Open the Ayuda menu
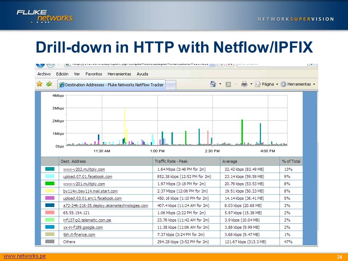This screenshot has width=348, height=261. [142, 74]
